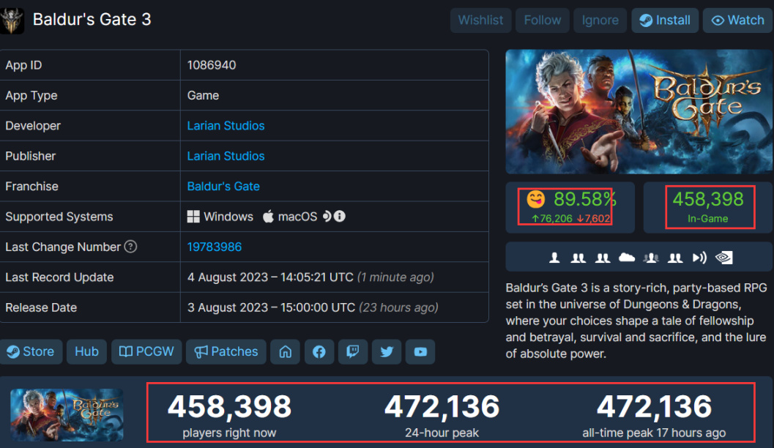Open the game's homepage via house icon
Image resolution: width=774 pixels, height=448 pixels.
[286, 352]
